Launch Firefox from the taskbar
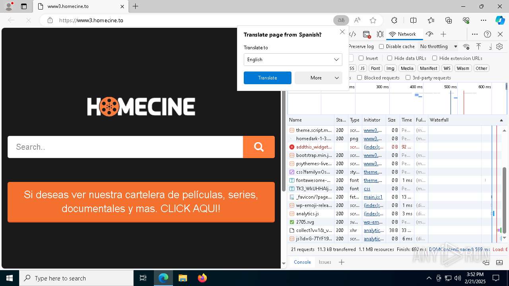 (x=202, y=278)
